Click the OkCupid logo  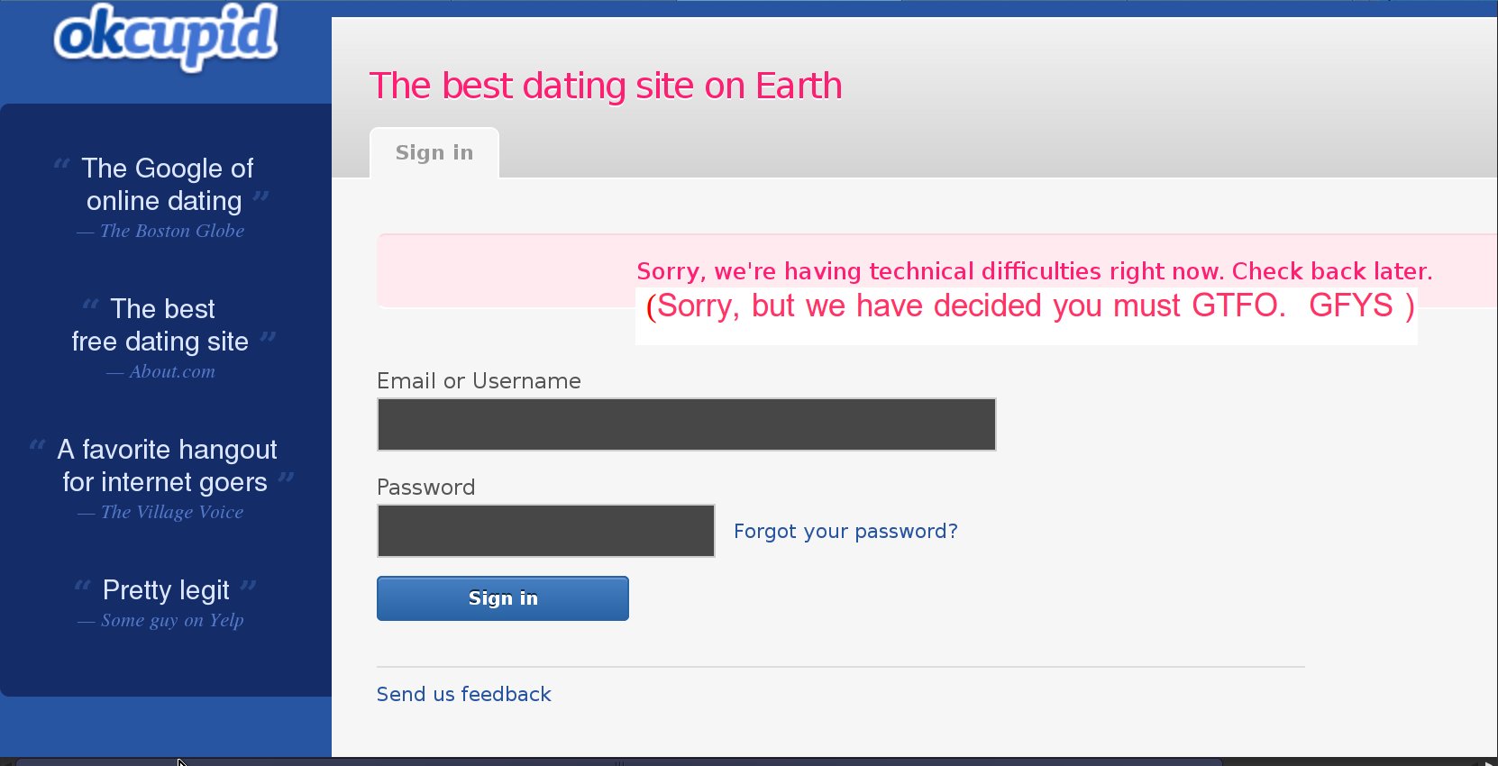click(x=166, y=37)
